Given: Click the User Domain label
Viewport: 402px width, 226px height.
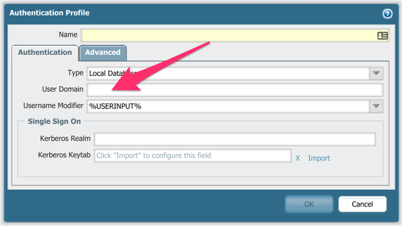Looking at the screenshot, I should point(63,89).
